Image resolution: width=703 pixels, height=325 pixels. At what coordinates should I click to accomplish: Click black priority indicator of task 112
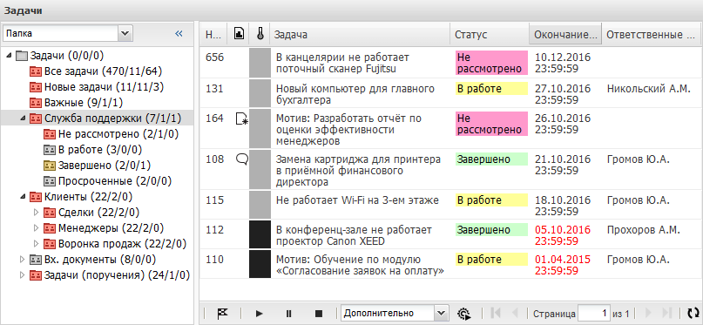(260, 234)
